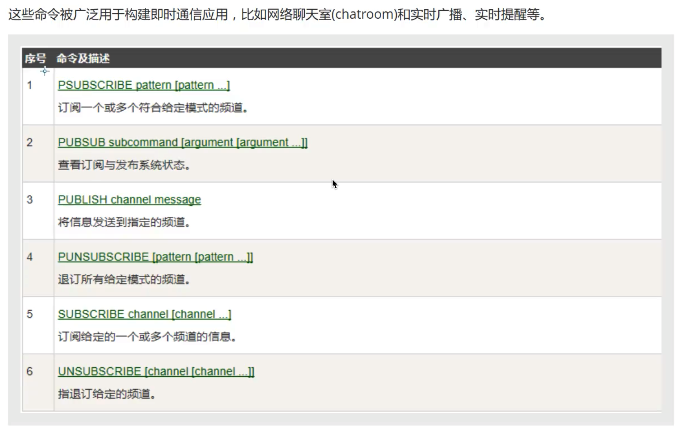Viewport: 682px width, 440px height.
Task: Click the description 订阅给定的一个或多个频道的信息
Action: pos(147,337)
